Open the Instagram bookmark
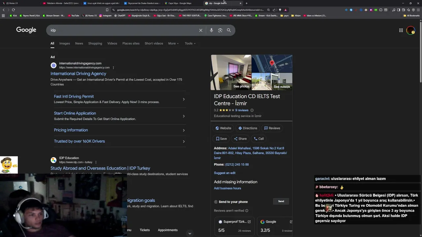The image size is (422, 237). tap(105, 15)
